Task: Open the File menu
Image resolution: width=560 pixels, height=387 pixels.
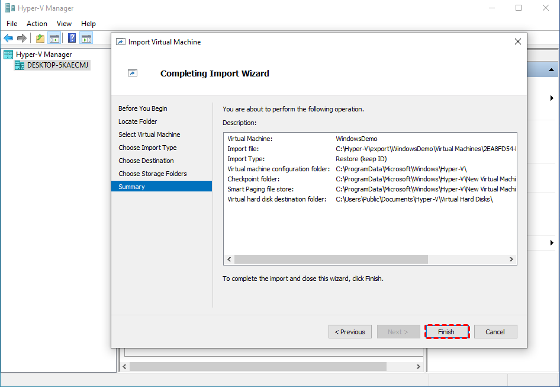Action: (12, 24)
